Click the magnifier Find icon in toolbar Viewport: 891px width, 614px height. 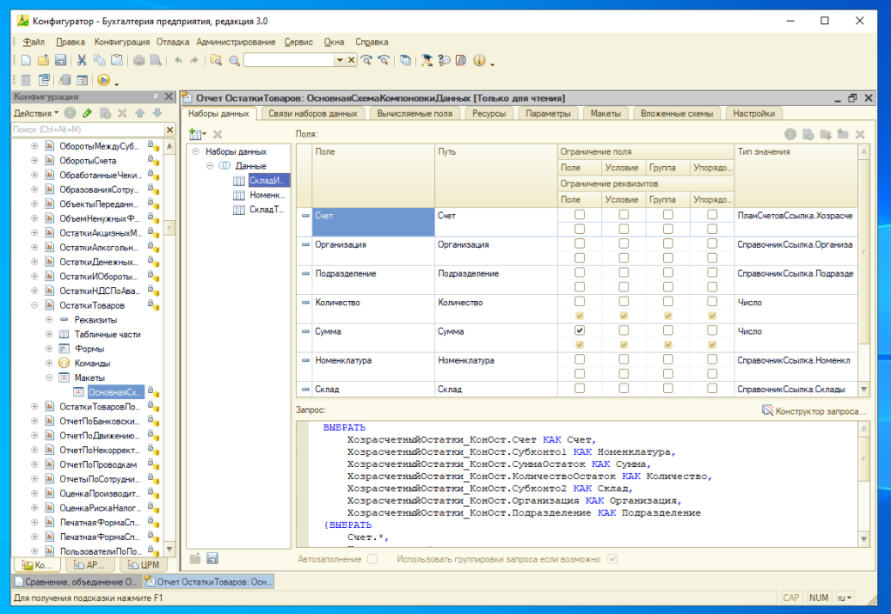(234, 60)
